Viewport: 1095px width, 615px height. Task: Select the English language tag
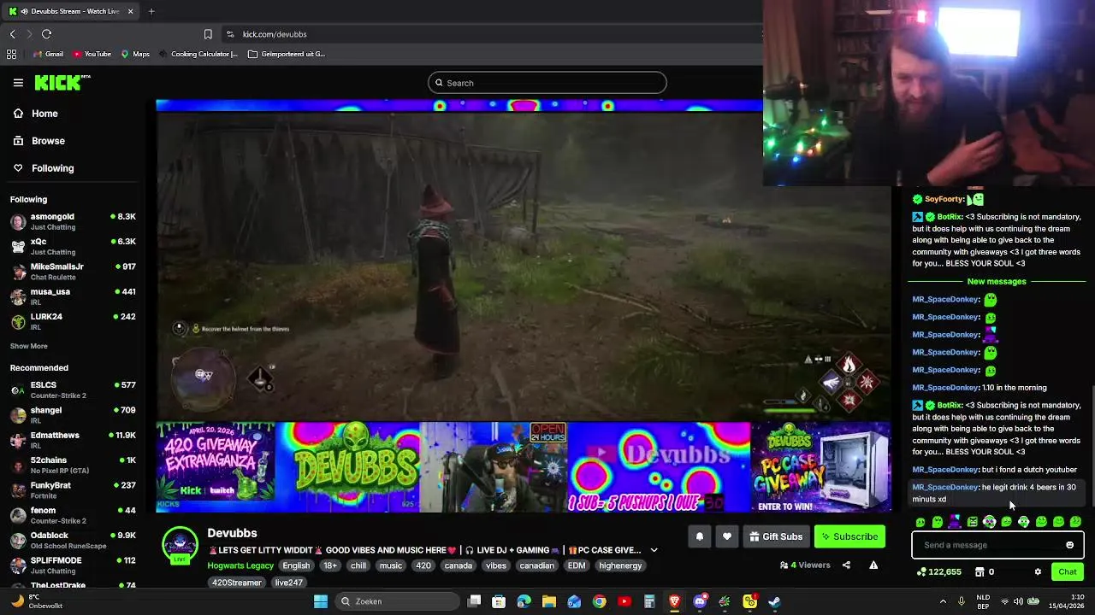point(296,565)
